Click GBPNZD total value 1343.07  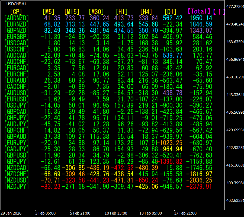click(201, 30)
